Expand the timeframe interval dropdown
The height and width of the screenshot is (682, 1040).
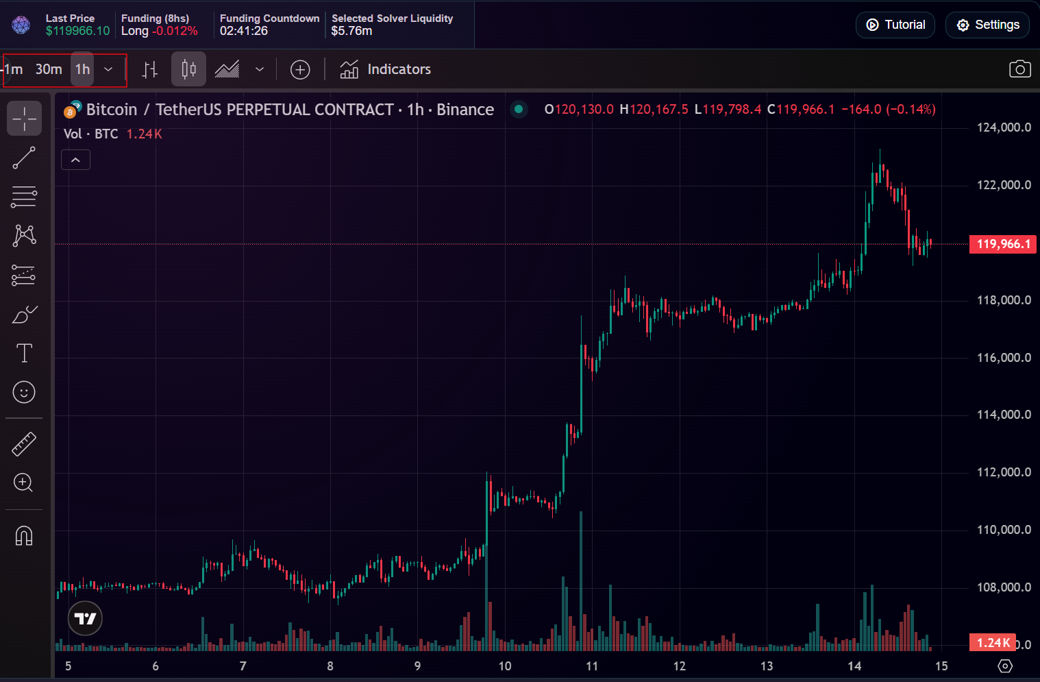tap(108, 69)
